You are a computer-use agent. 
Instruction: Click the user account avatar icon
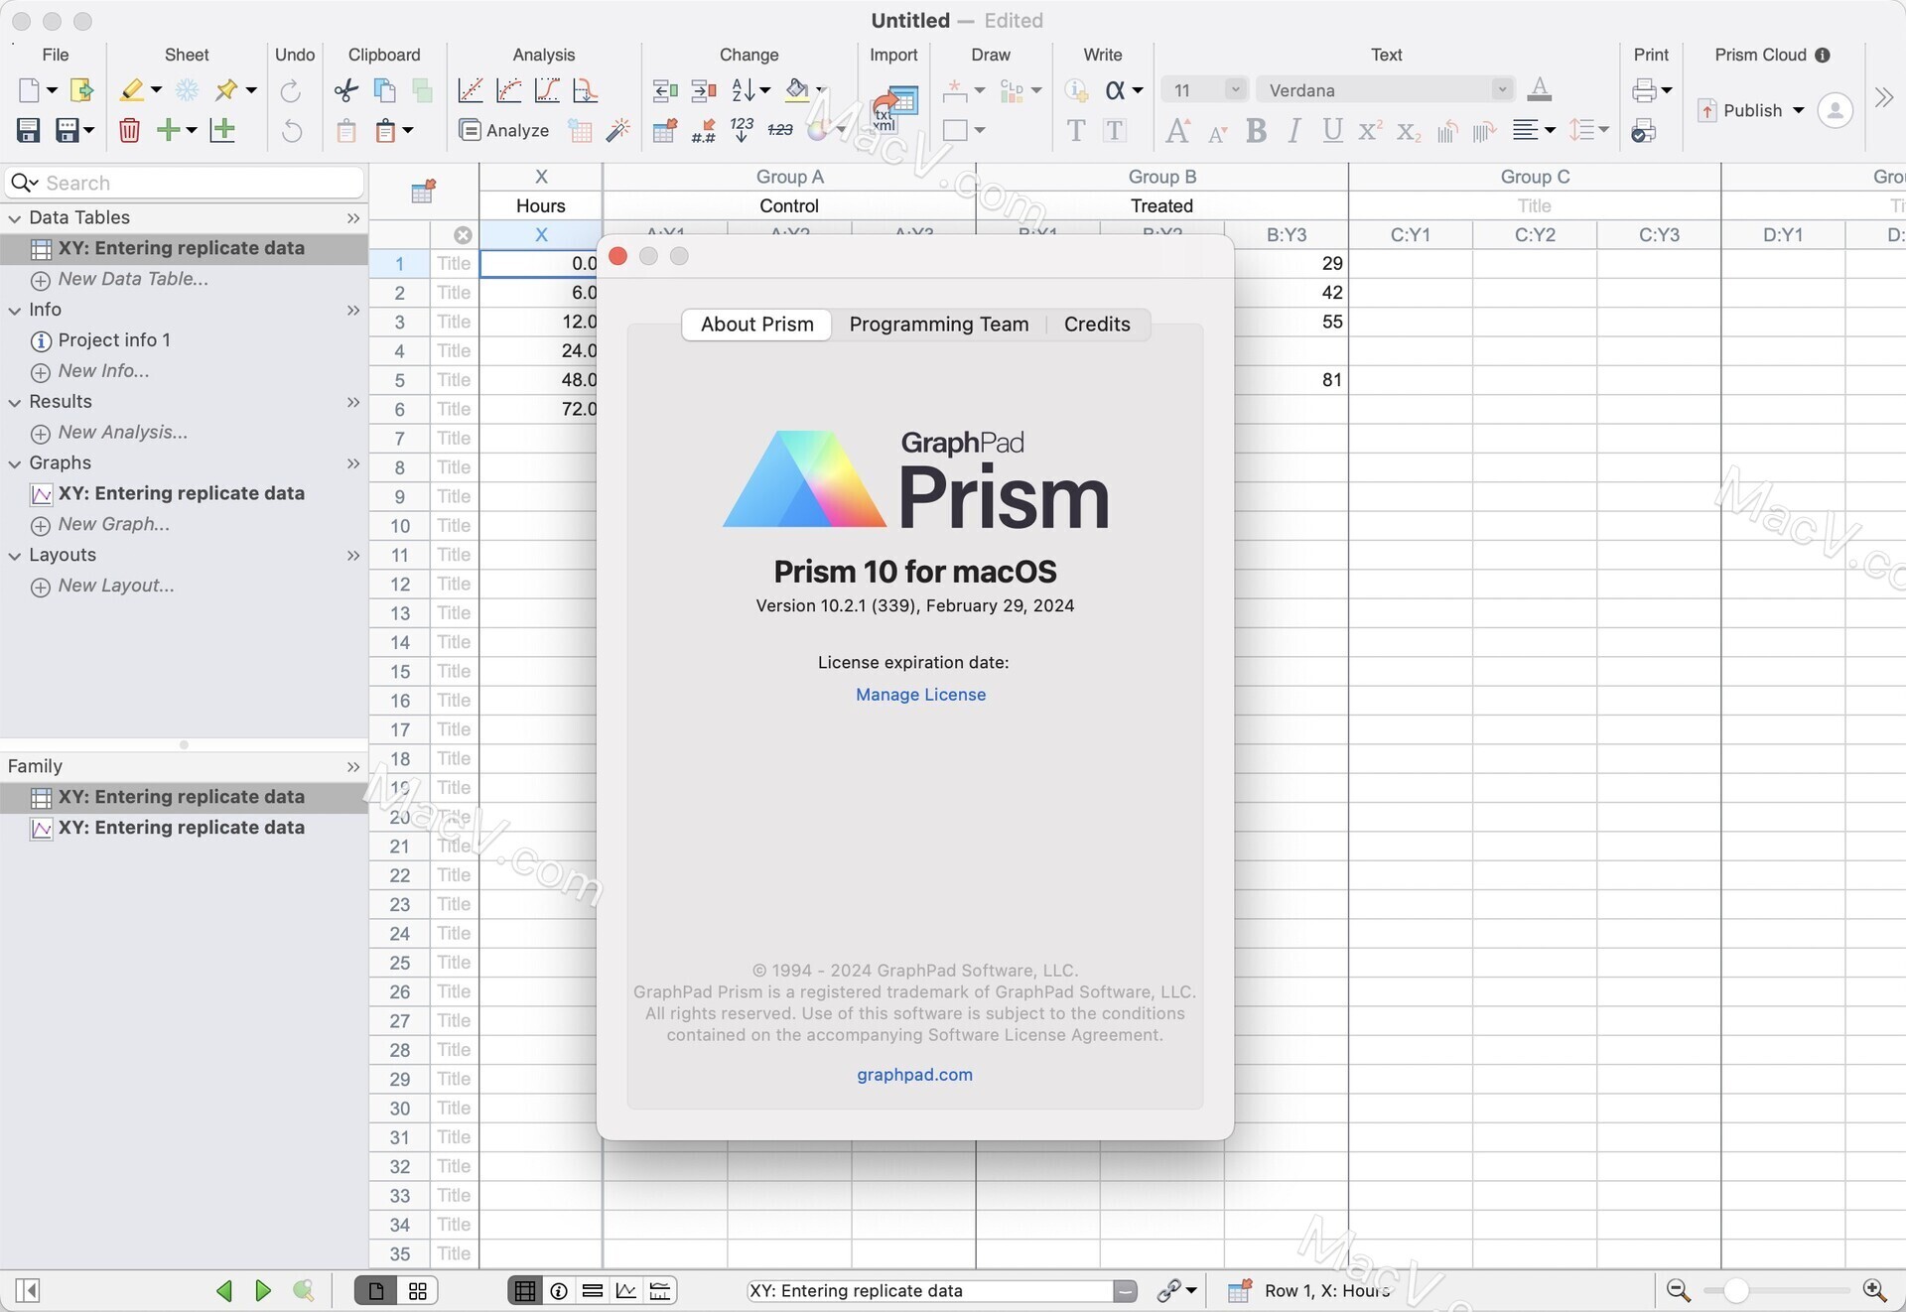1835,110
